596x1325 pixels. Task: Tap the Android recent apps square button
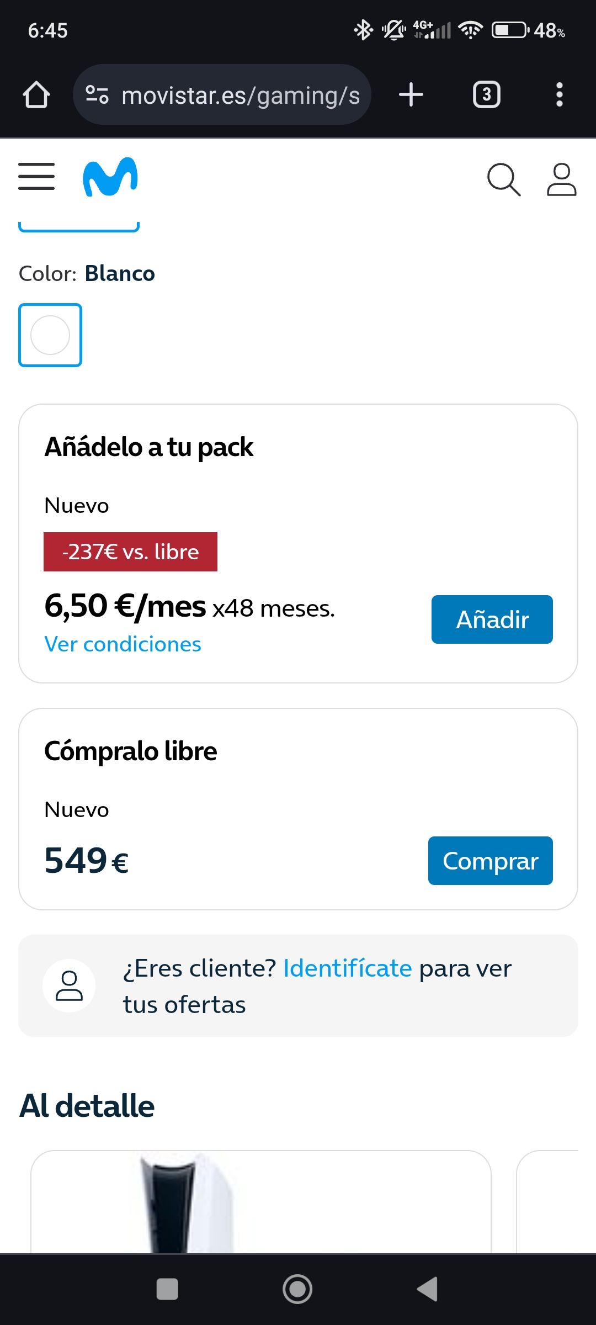pyautogui.click(x=167, y=1290)
